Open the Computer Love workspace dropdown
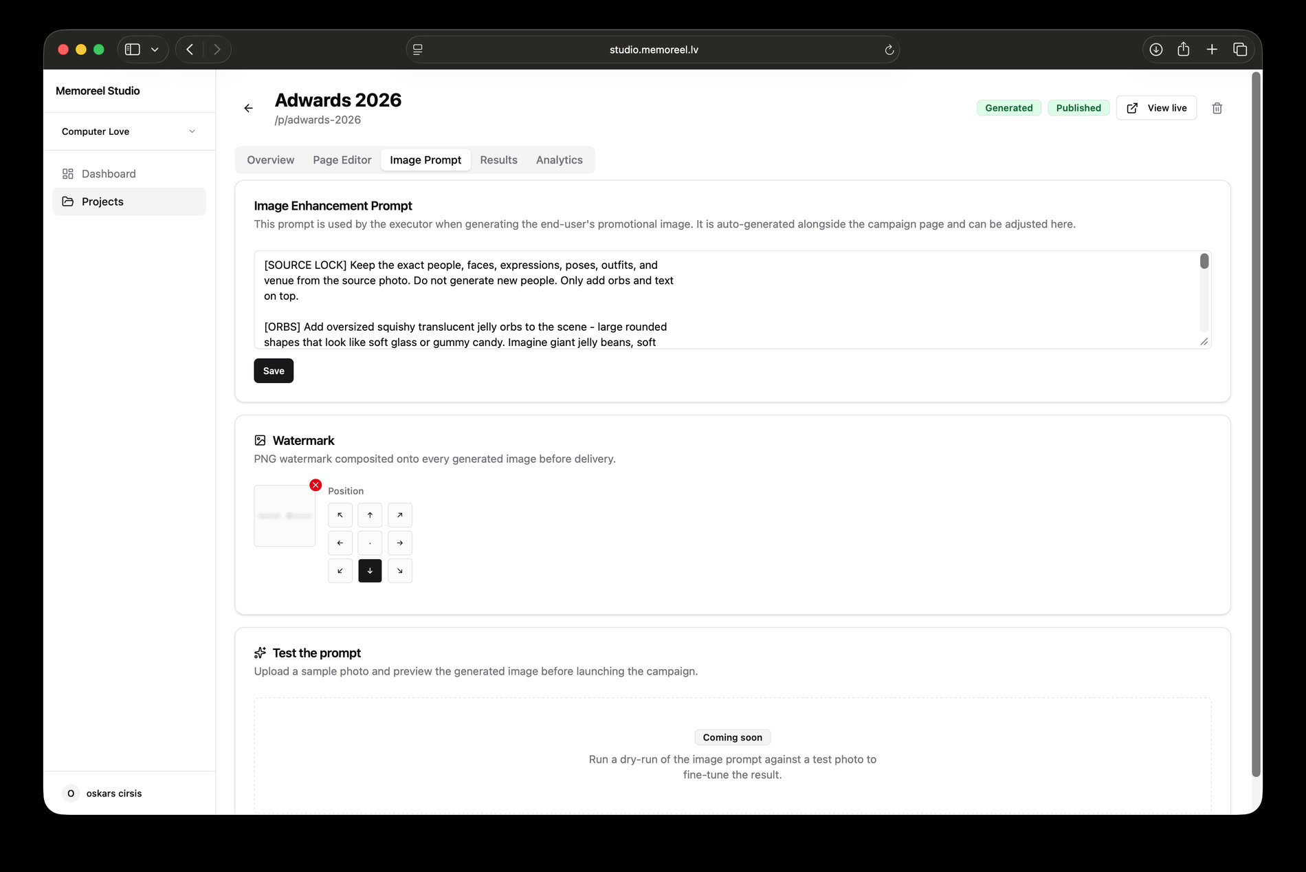Viewport: 1306px width, 872px height. 129,131
